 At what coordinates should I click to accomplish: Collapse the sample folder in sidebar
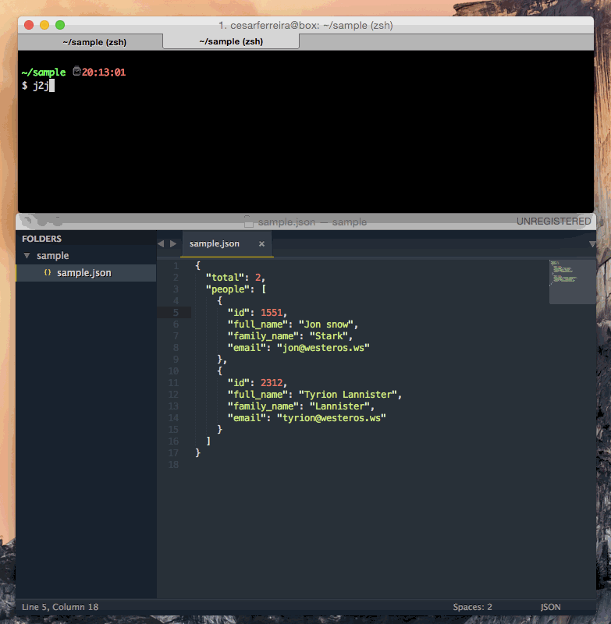(x=27, y=256)
